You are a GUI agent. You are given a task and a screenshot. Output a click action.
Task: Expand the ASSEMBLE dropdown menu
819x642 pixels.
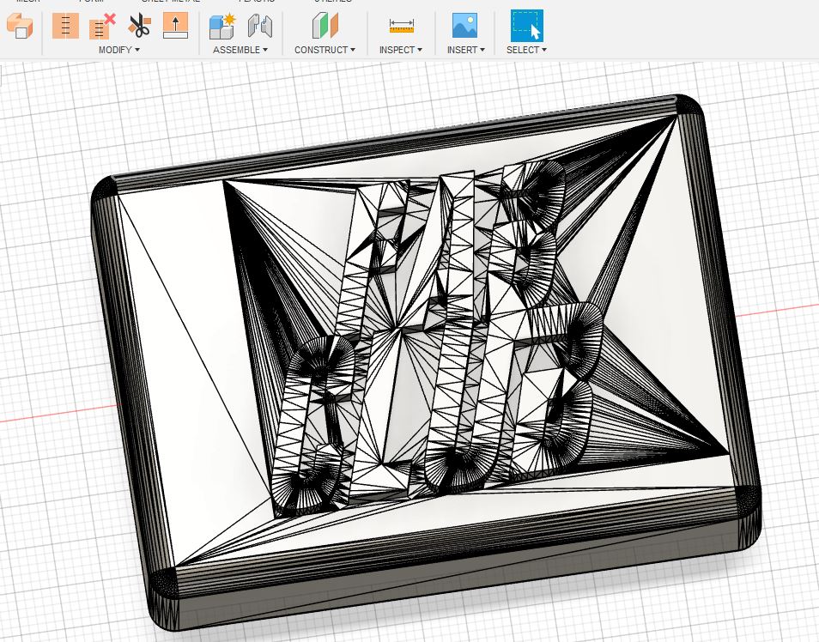click(x=240, y=50)
